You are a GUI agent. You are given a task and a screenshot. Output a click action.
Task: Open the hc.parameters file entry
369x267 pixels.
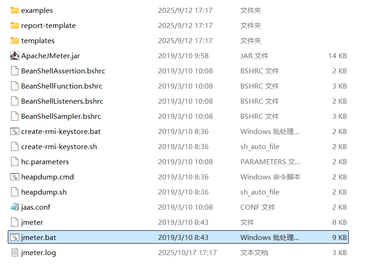[42, 161]
